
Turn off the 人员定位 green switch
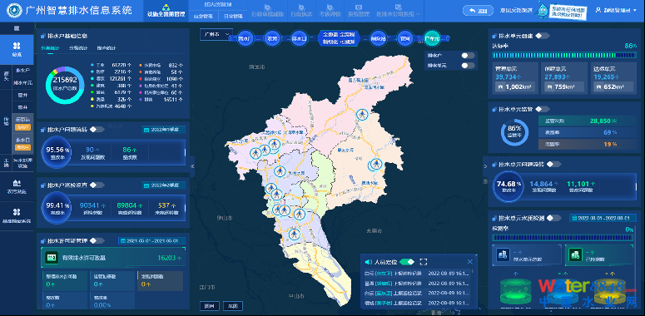[406, 262]
